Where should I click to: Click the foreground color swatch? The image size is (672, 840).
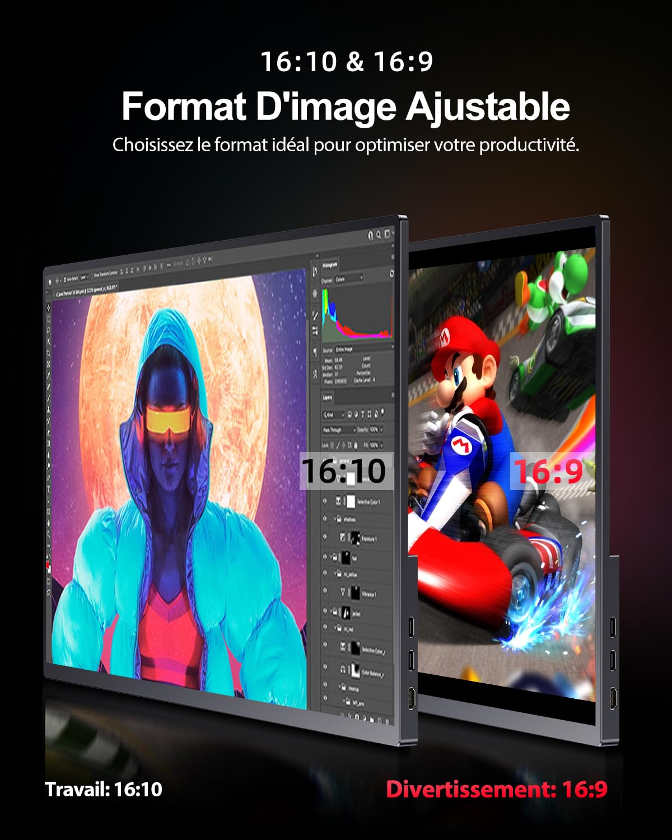click(48, 564)
